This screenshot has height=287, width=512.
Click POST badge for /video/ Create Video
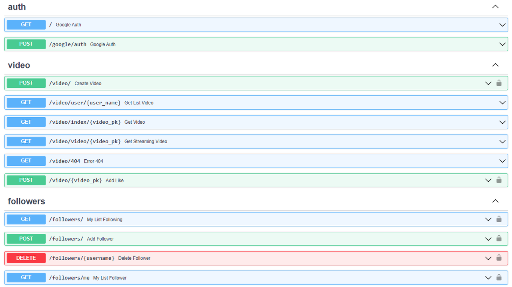[26, 83]
